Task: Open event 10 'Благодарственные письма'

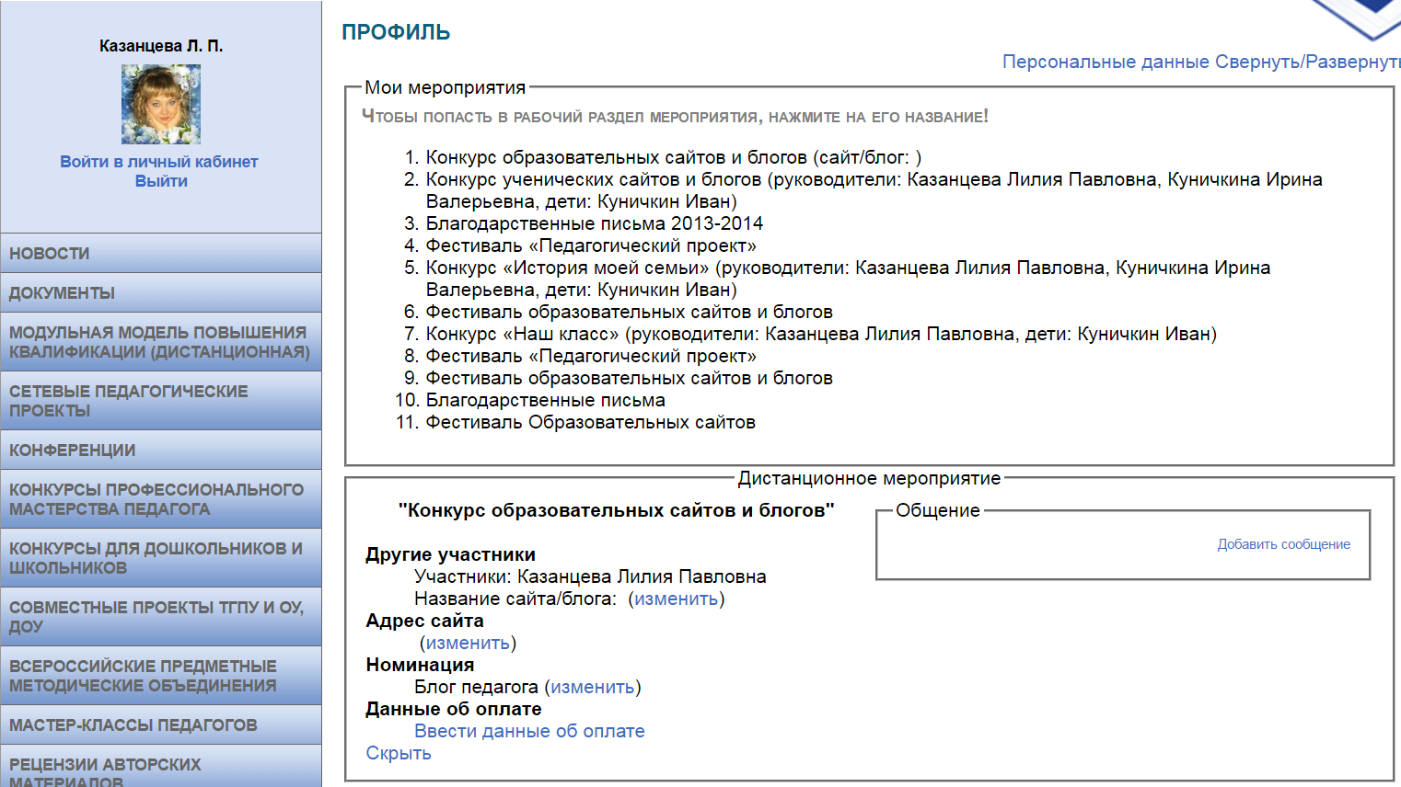Action: (545, 400)
